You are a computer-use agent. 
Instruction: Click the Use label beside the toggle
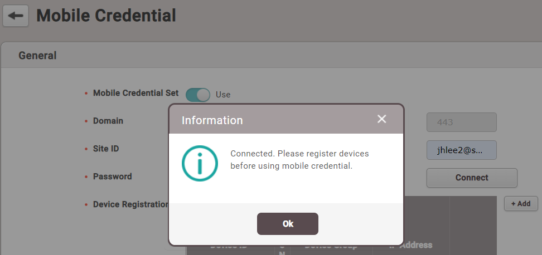(x=223, y=95)
